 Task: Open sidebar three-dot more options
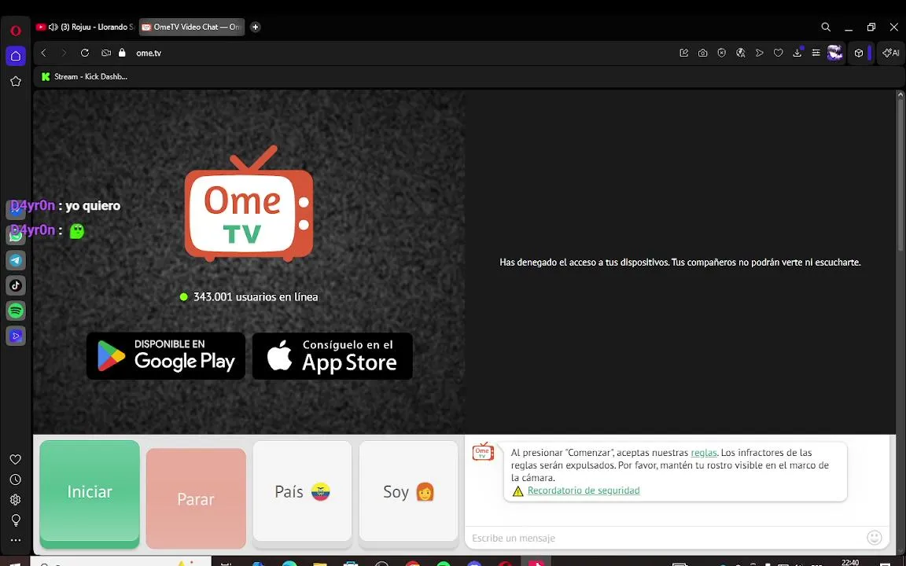(x=16, y=541)
